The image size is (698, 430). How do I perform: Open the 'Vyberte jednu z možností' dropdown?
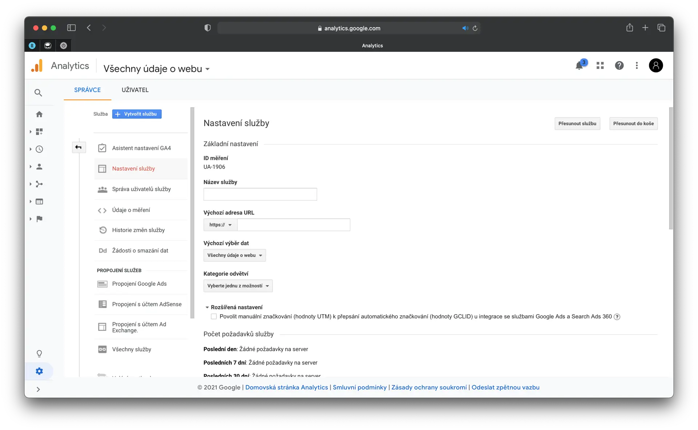pos(238,286)
